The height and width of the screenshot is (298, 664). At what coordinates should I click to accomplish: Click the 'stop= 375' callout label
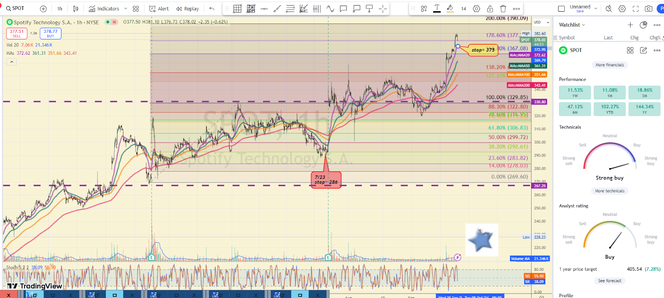pos(483,50)
